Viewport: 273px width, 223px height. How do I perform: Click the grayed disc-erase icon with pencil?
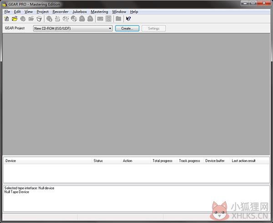66,19
